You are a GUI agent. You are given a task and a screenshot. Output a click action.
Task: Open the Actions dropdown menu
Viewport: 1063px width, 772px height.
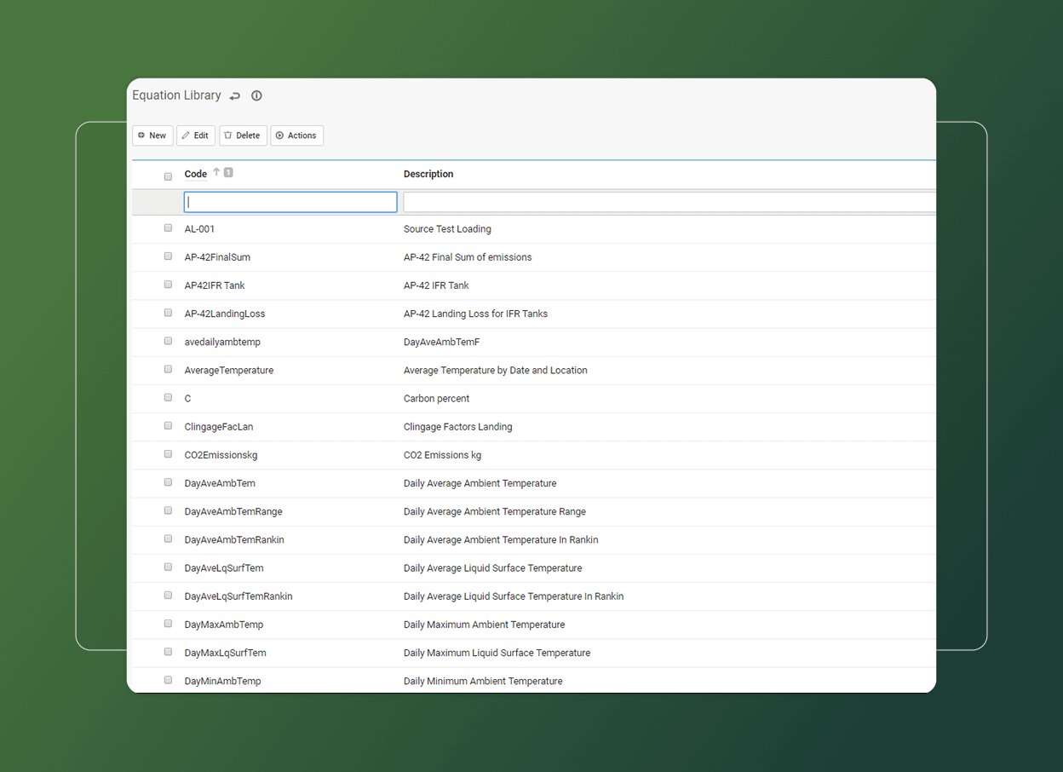tap(296, 135)
